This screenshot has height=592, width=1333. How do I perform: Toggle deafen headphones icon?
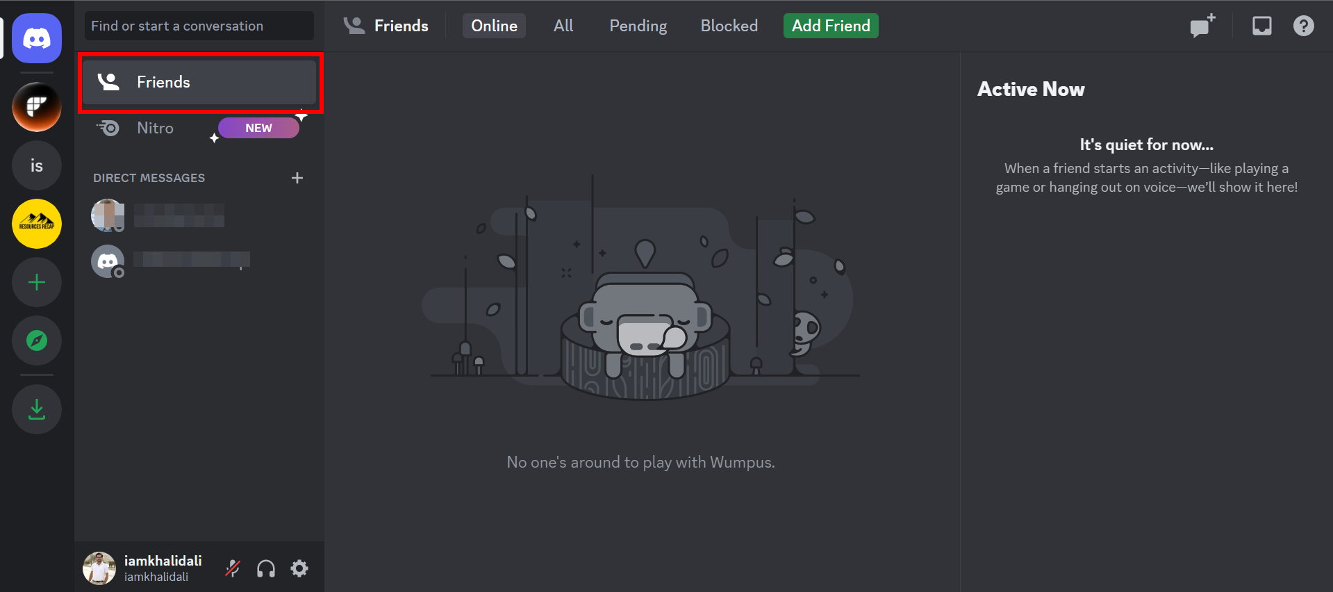tap(266, 568)
